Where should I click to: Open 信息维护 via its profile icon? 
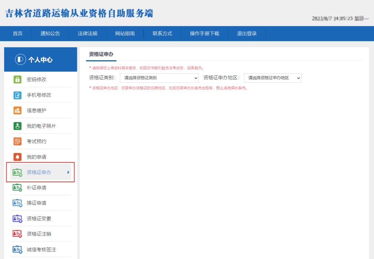(18, 110)
